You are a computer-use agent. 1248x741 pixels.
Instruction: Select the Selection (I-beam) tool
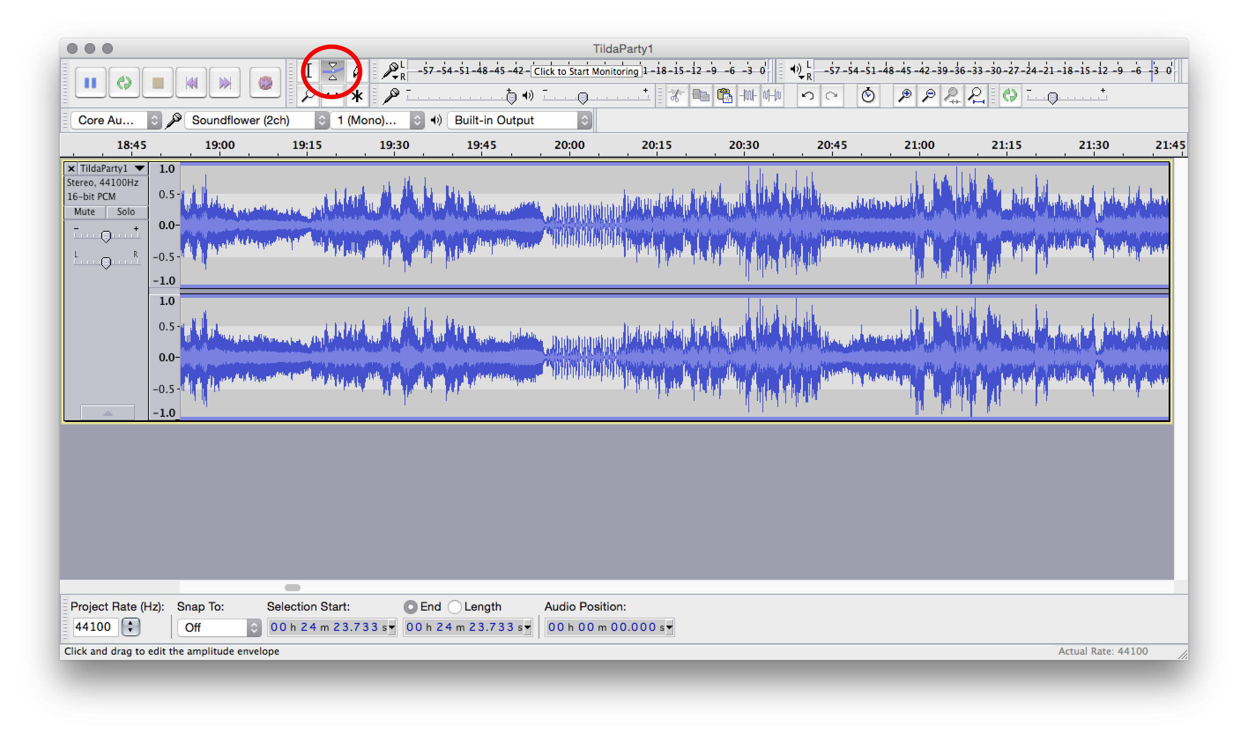pos(309,71)
